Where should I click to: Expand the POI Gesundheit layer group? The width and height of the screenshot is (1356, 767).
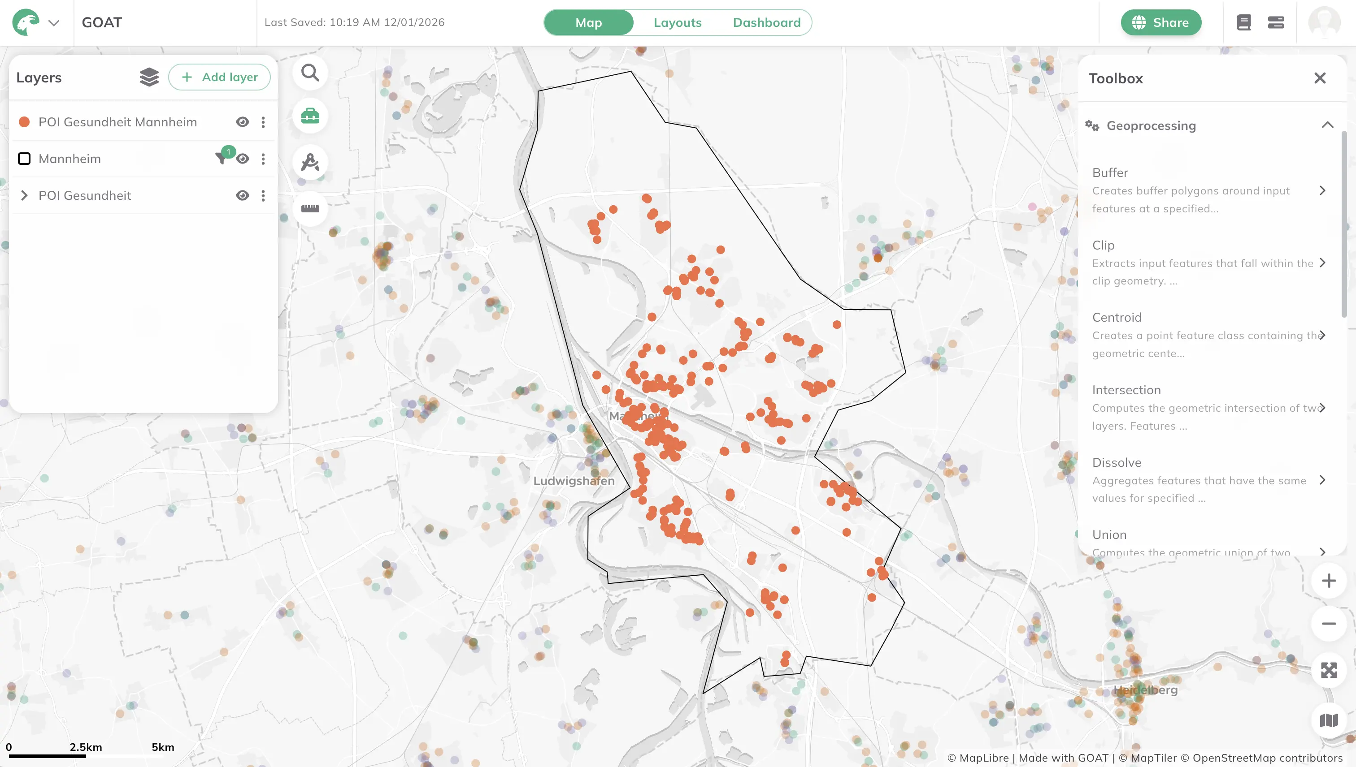(x=24, y=195)
